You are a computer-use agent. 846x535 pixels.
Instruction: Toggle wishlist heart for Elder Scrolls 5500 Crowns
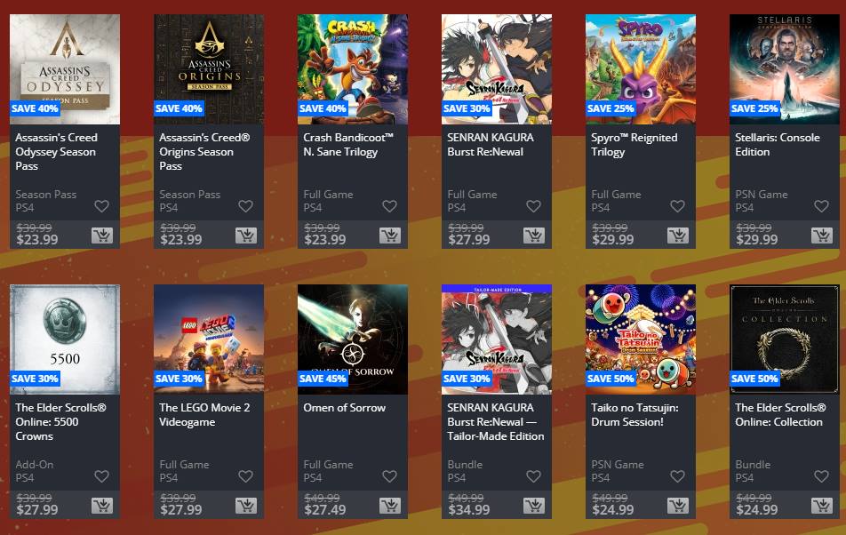click(101, 476)
